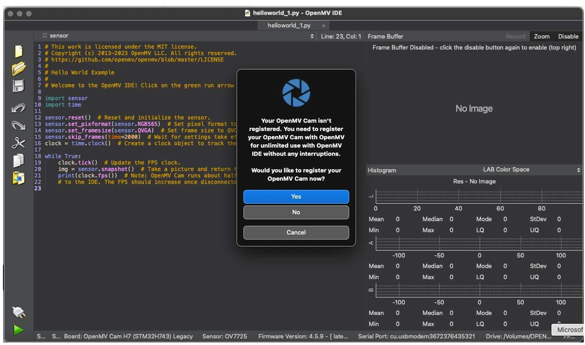Cancel the registration dialog

[x=296, y=233]
